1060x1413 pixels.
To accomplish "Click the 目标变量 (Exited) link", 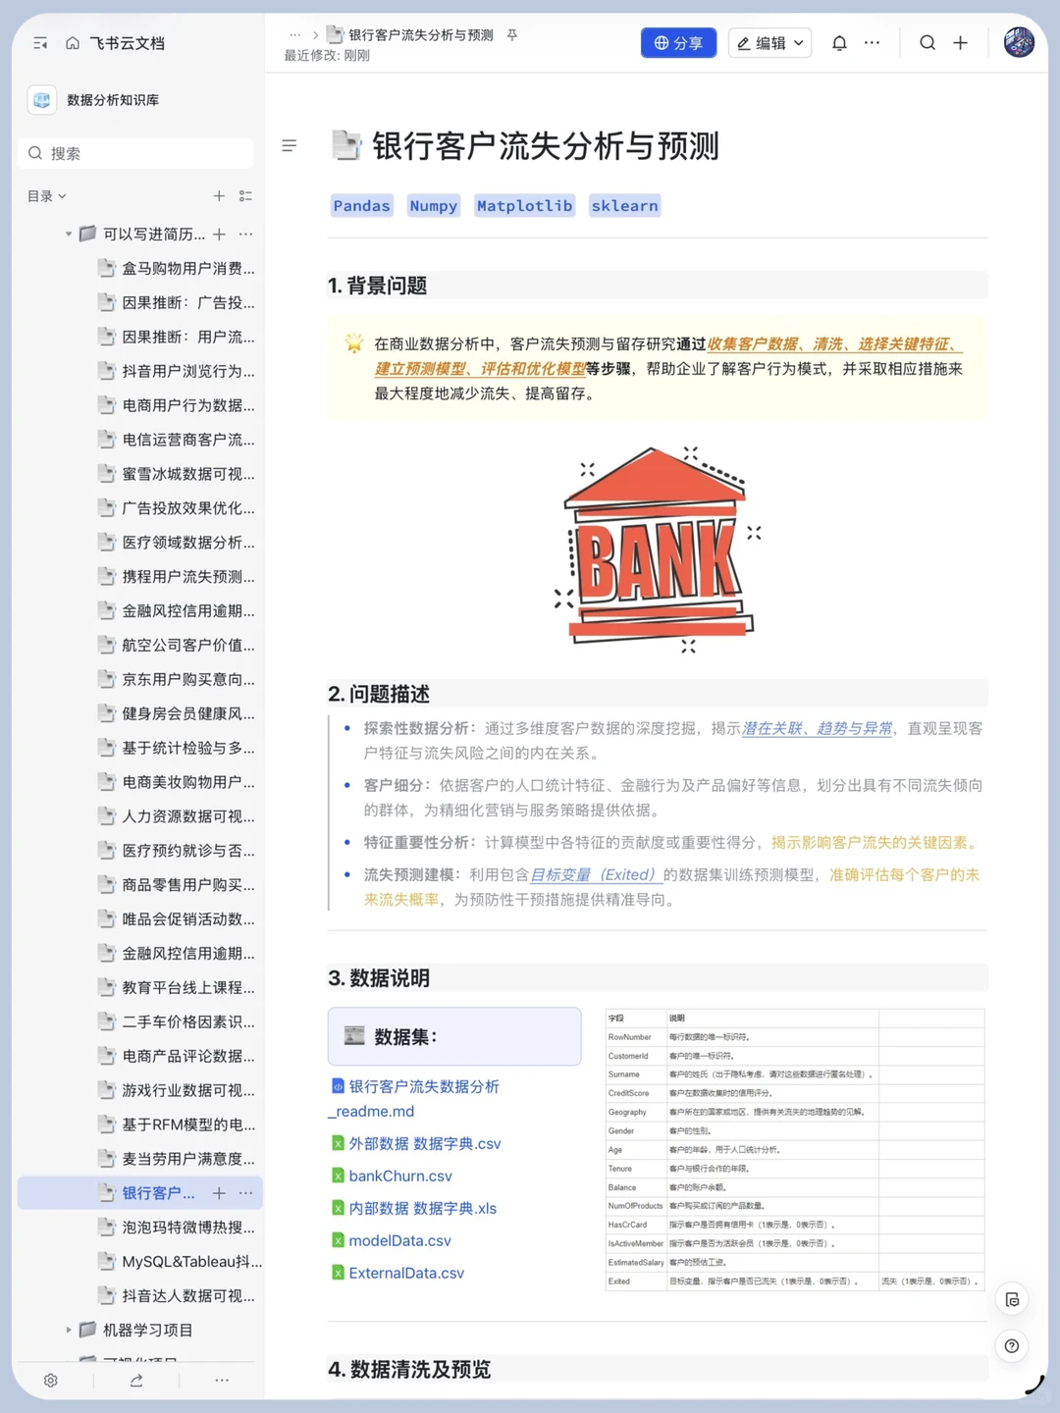I will pos(596,874).
